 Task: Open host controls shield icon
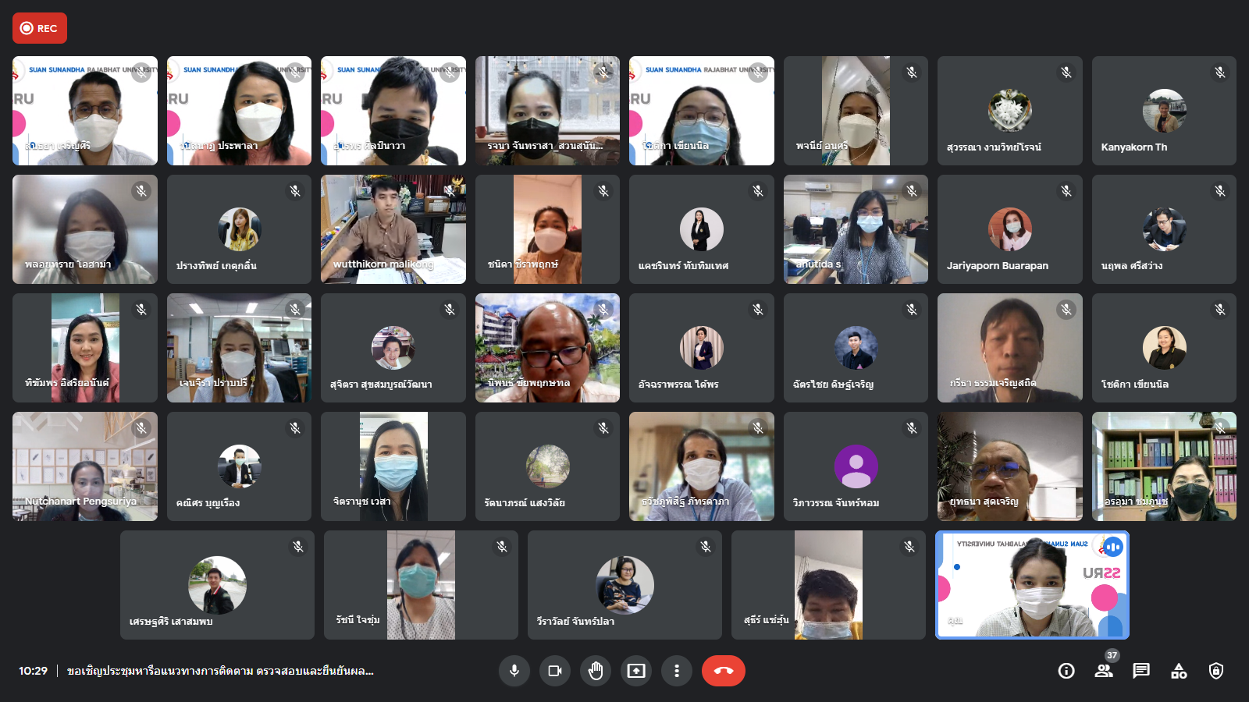[x=1216, y=671]
